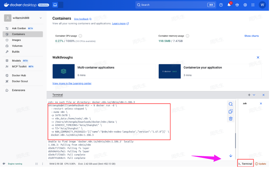Search terminal output with magnifier icon
The width and height of the screenshot is (270, 170).
point(231,104)
